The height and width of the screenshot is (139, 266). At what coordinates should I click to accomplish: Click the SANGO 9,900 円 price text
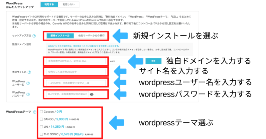tap(62, 119)
